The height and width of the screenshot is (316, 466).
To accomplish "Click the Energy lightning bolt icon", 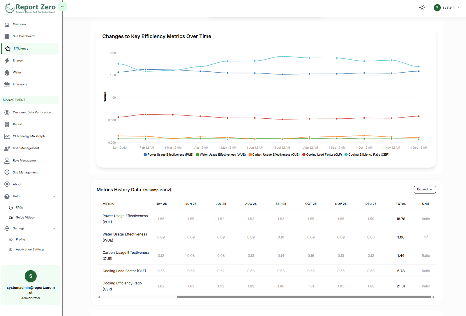I will (7, 61).
